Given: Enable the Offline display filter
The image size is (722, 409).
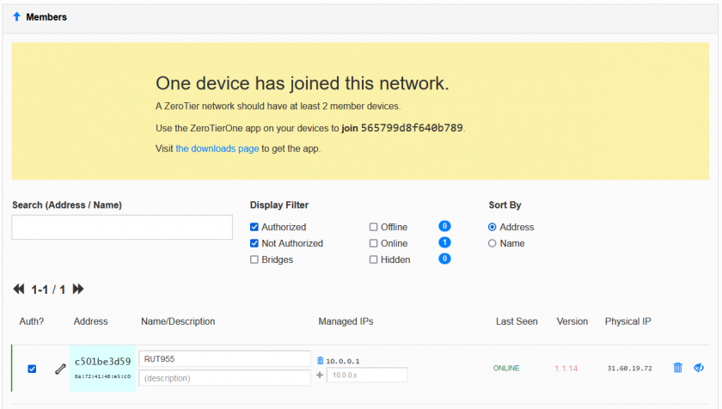Looking at the screenshot, I should pyautogui.click(x=373, y=227).
